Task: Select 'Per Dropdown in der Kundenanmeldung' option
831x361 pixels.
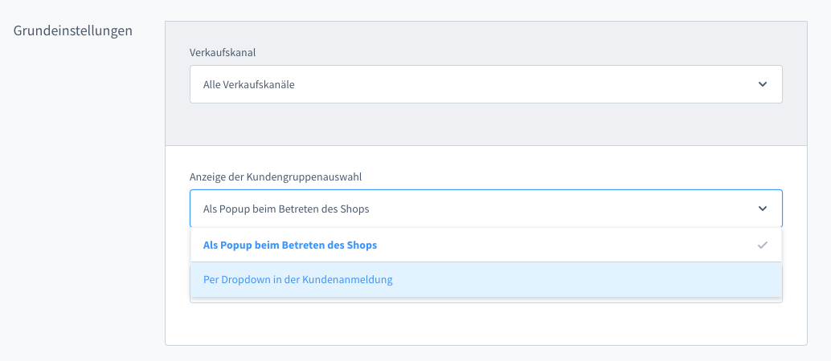Action: click(297, 280)
